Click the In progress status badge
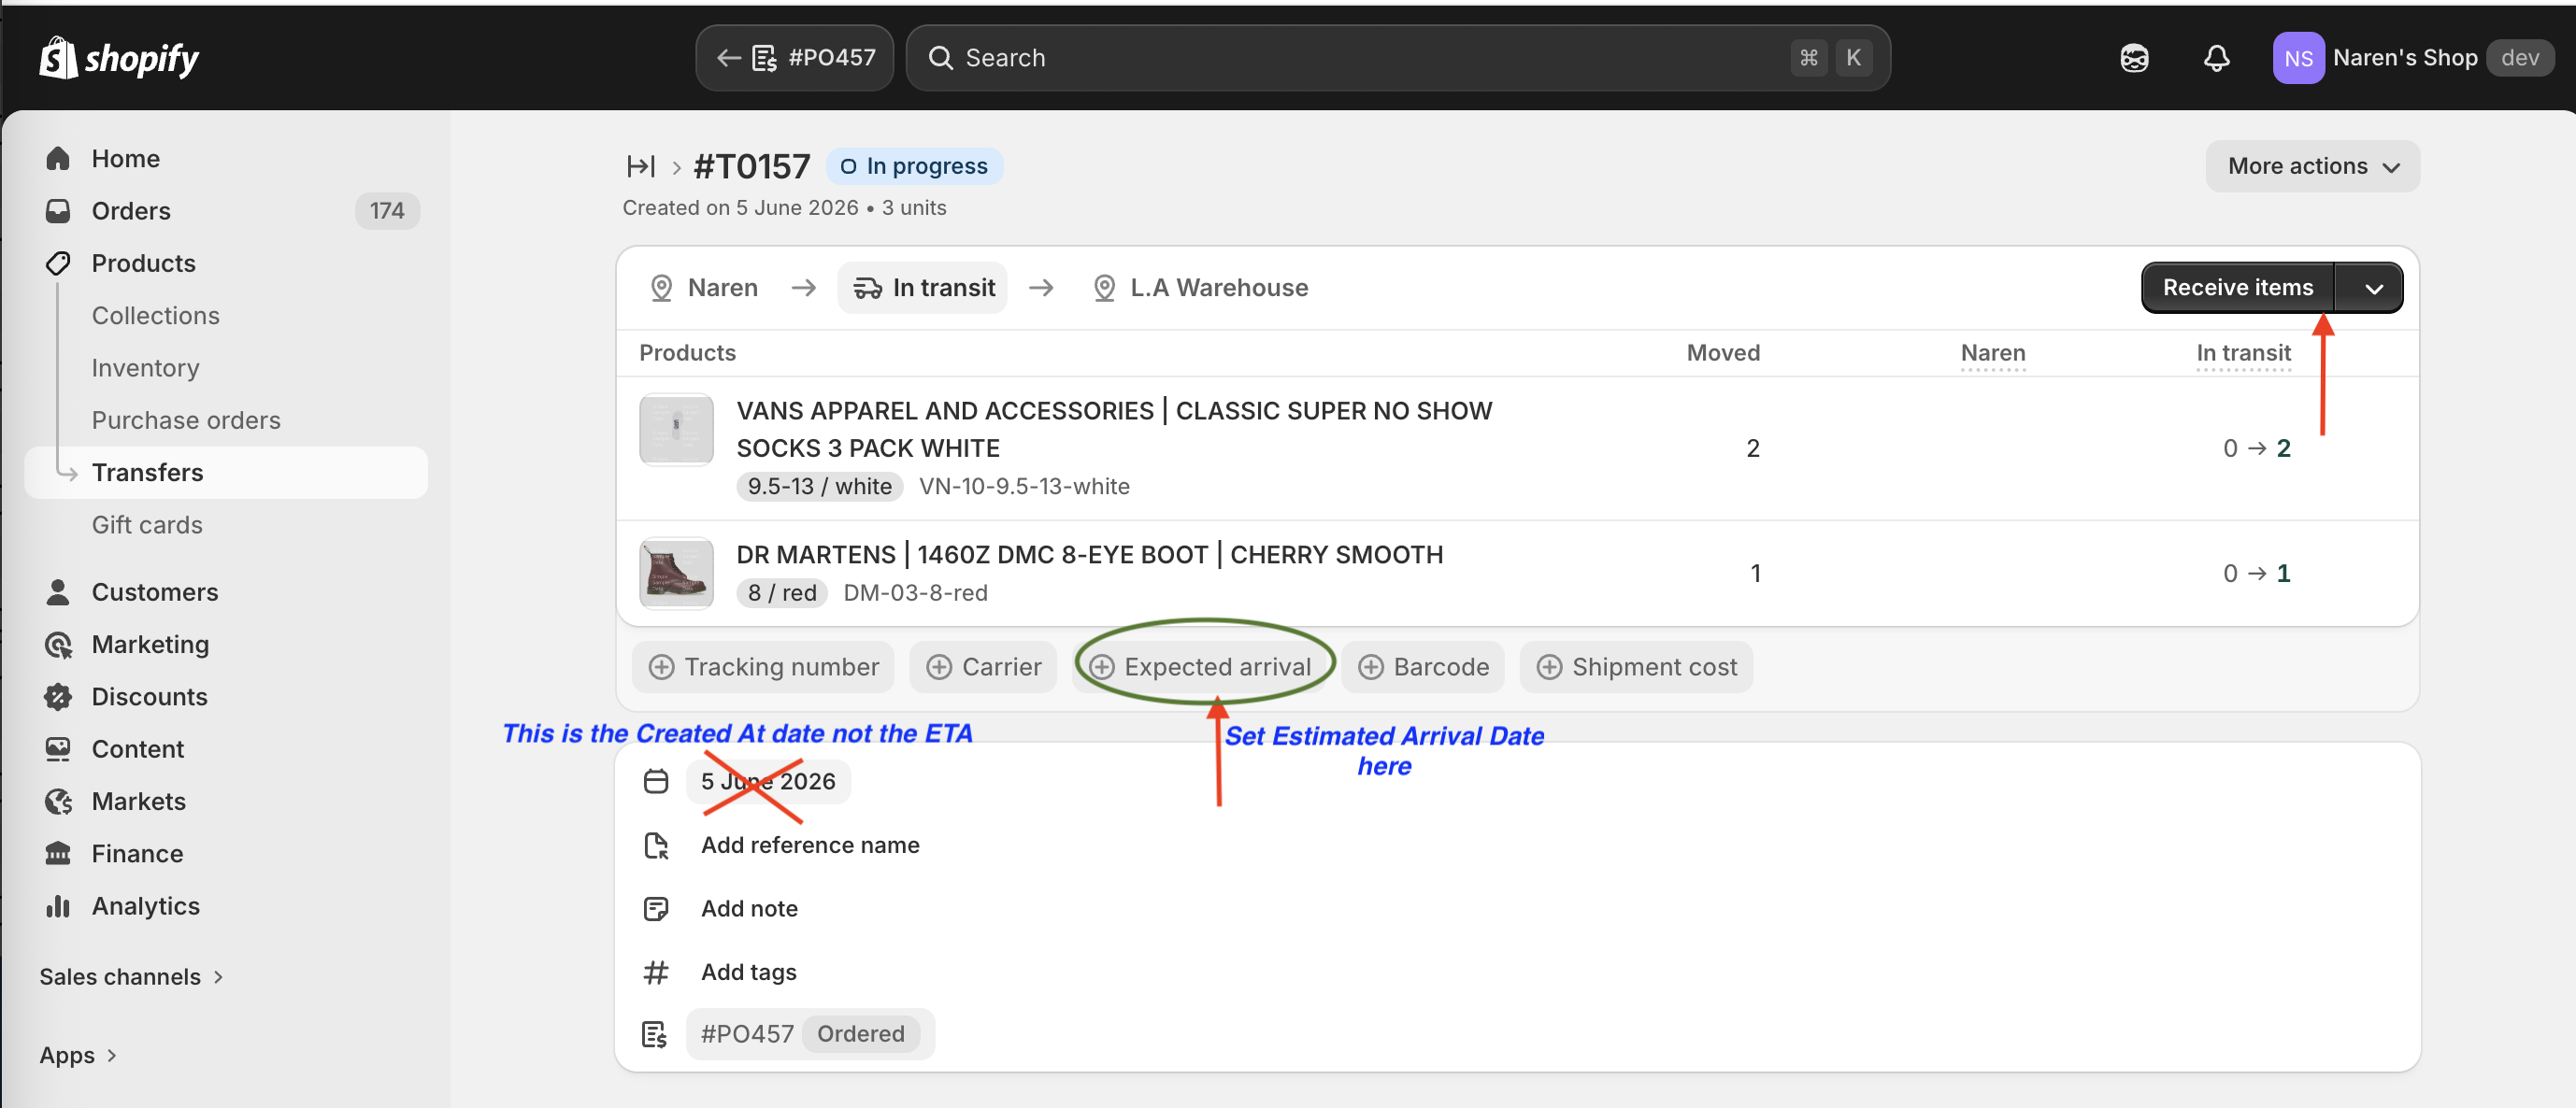2576x1108 pixels. 914,166
